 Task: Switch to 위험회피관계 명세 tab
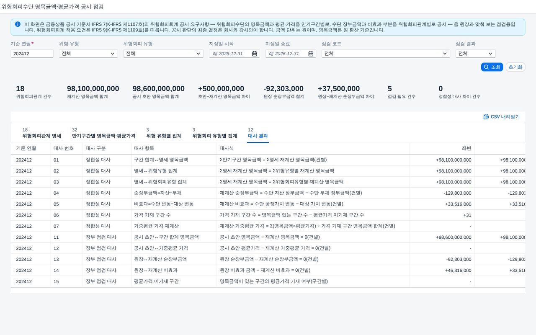[x=42, y=133]
